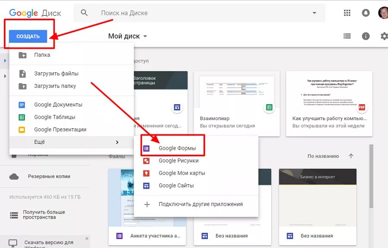Expand the first sidebar tree arrow

click(5, 60)
